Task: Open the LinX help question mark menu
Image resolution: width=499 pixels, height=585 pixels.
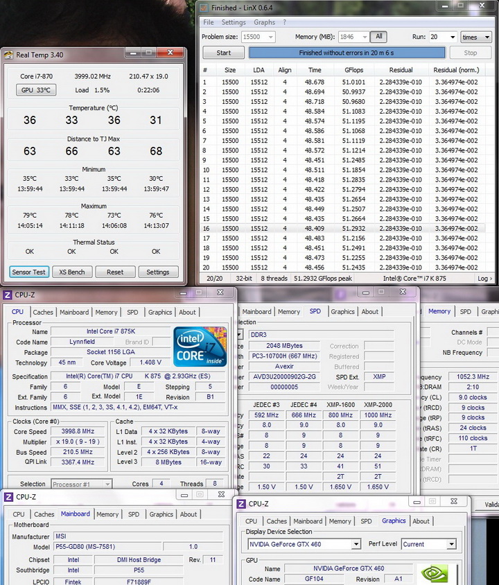Action: coord(285,22)
